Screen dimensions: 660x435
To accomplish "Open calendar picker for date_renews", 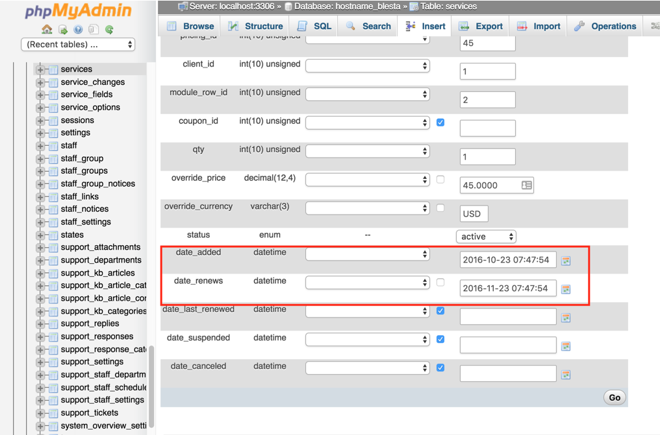I will pos(566,289).
